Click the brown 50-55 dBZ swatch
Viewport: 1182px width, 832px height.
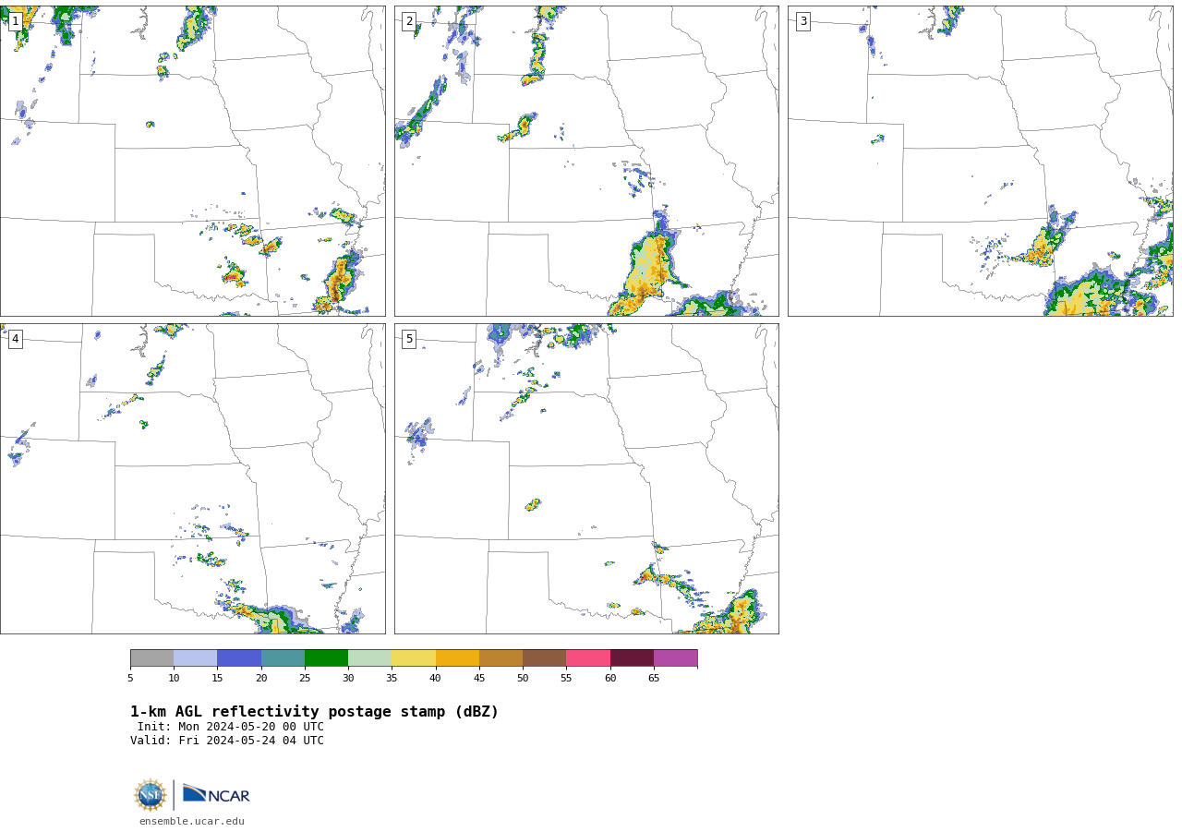pyautogui.click(x=544, y=658)
